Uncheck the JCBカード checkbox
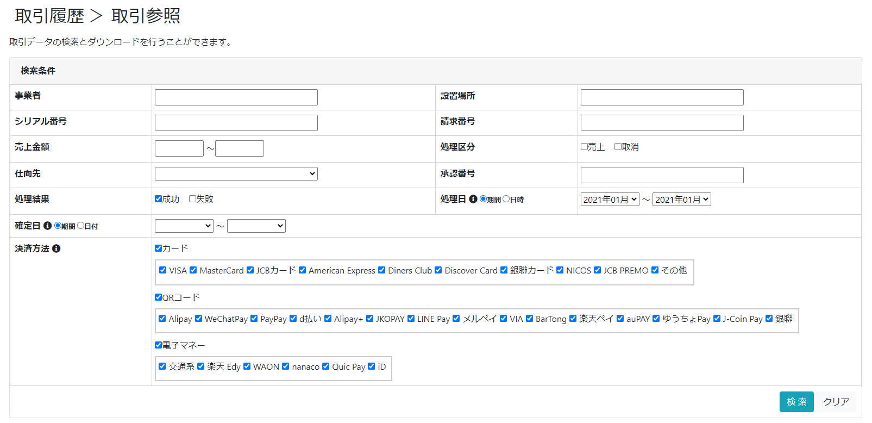The height and width of the screenshot is (423, 872). (250, 270)
